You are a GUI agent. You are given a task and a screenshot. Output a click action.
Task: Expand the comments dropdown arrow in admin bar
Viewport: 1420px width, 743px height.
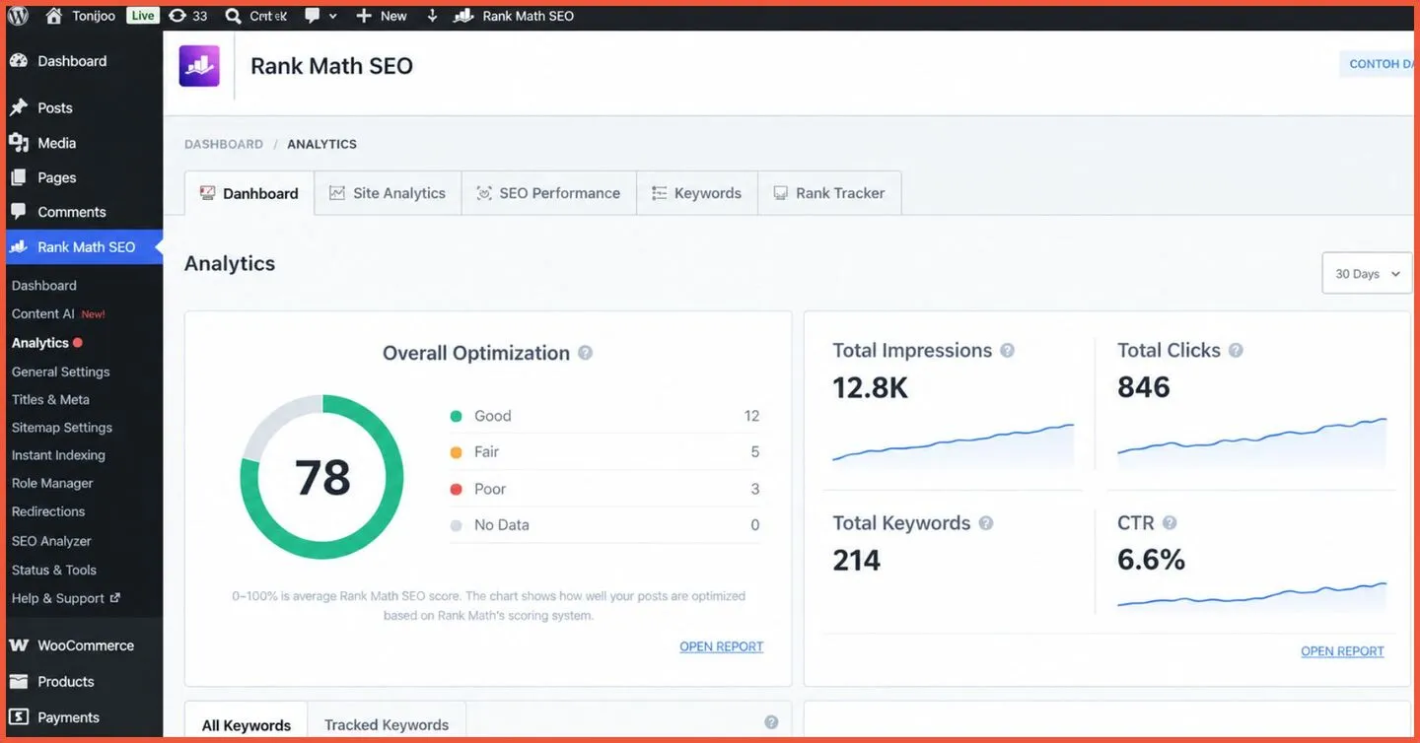click(333, 16)
